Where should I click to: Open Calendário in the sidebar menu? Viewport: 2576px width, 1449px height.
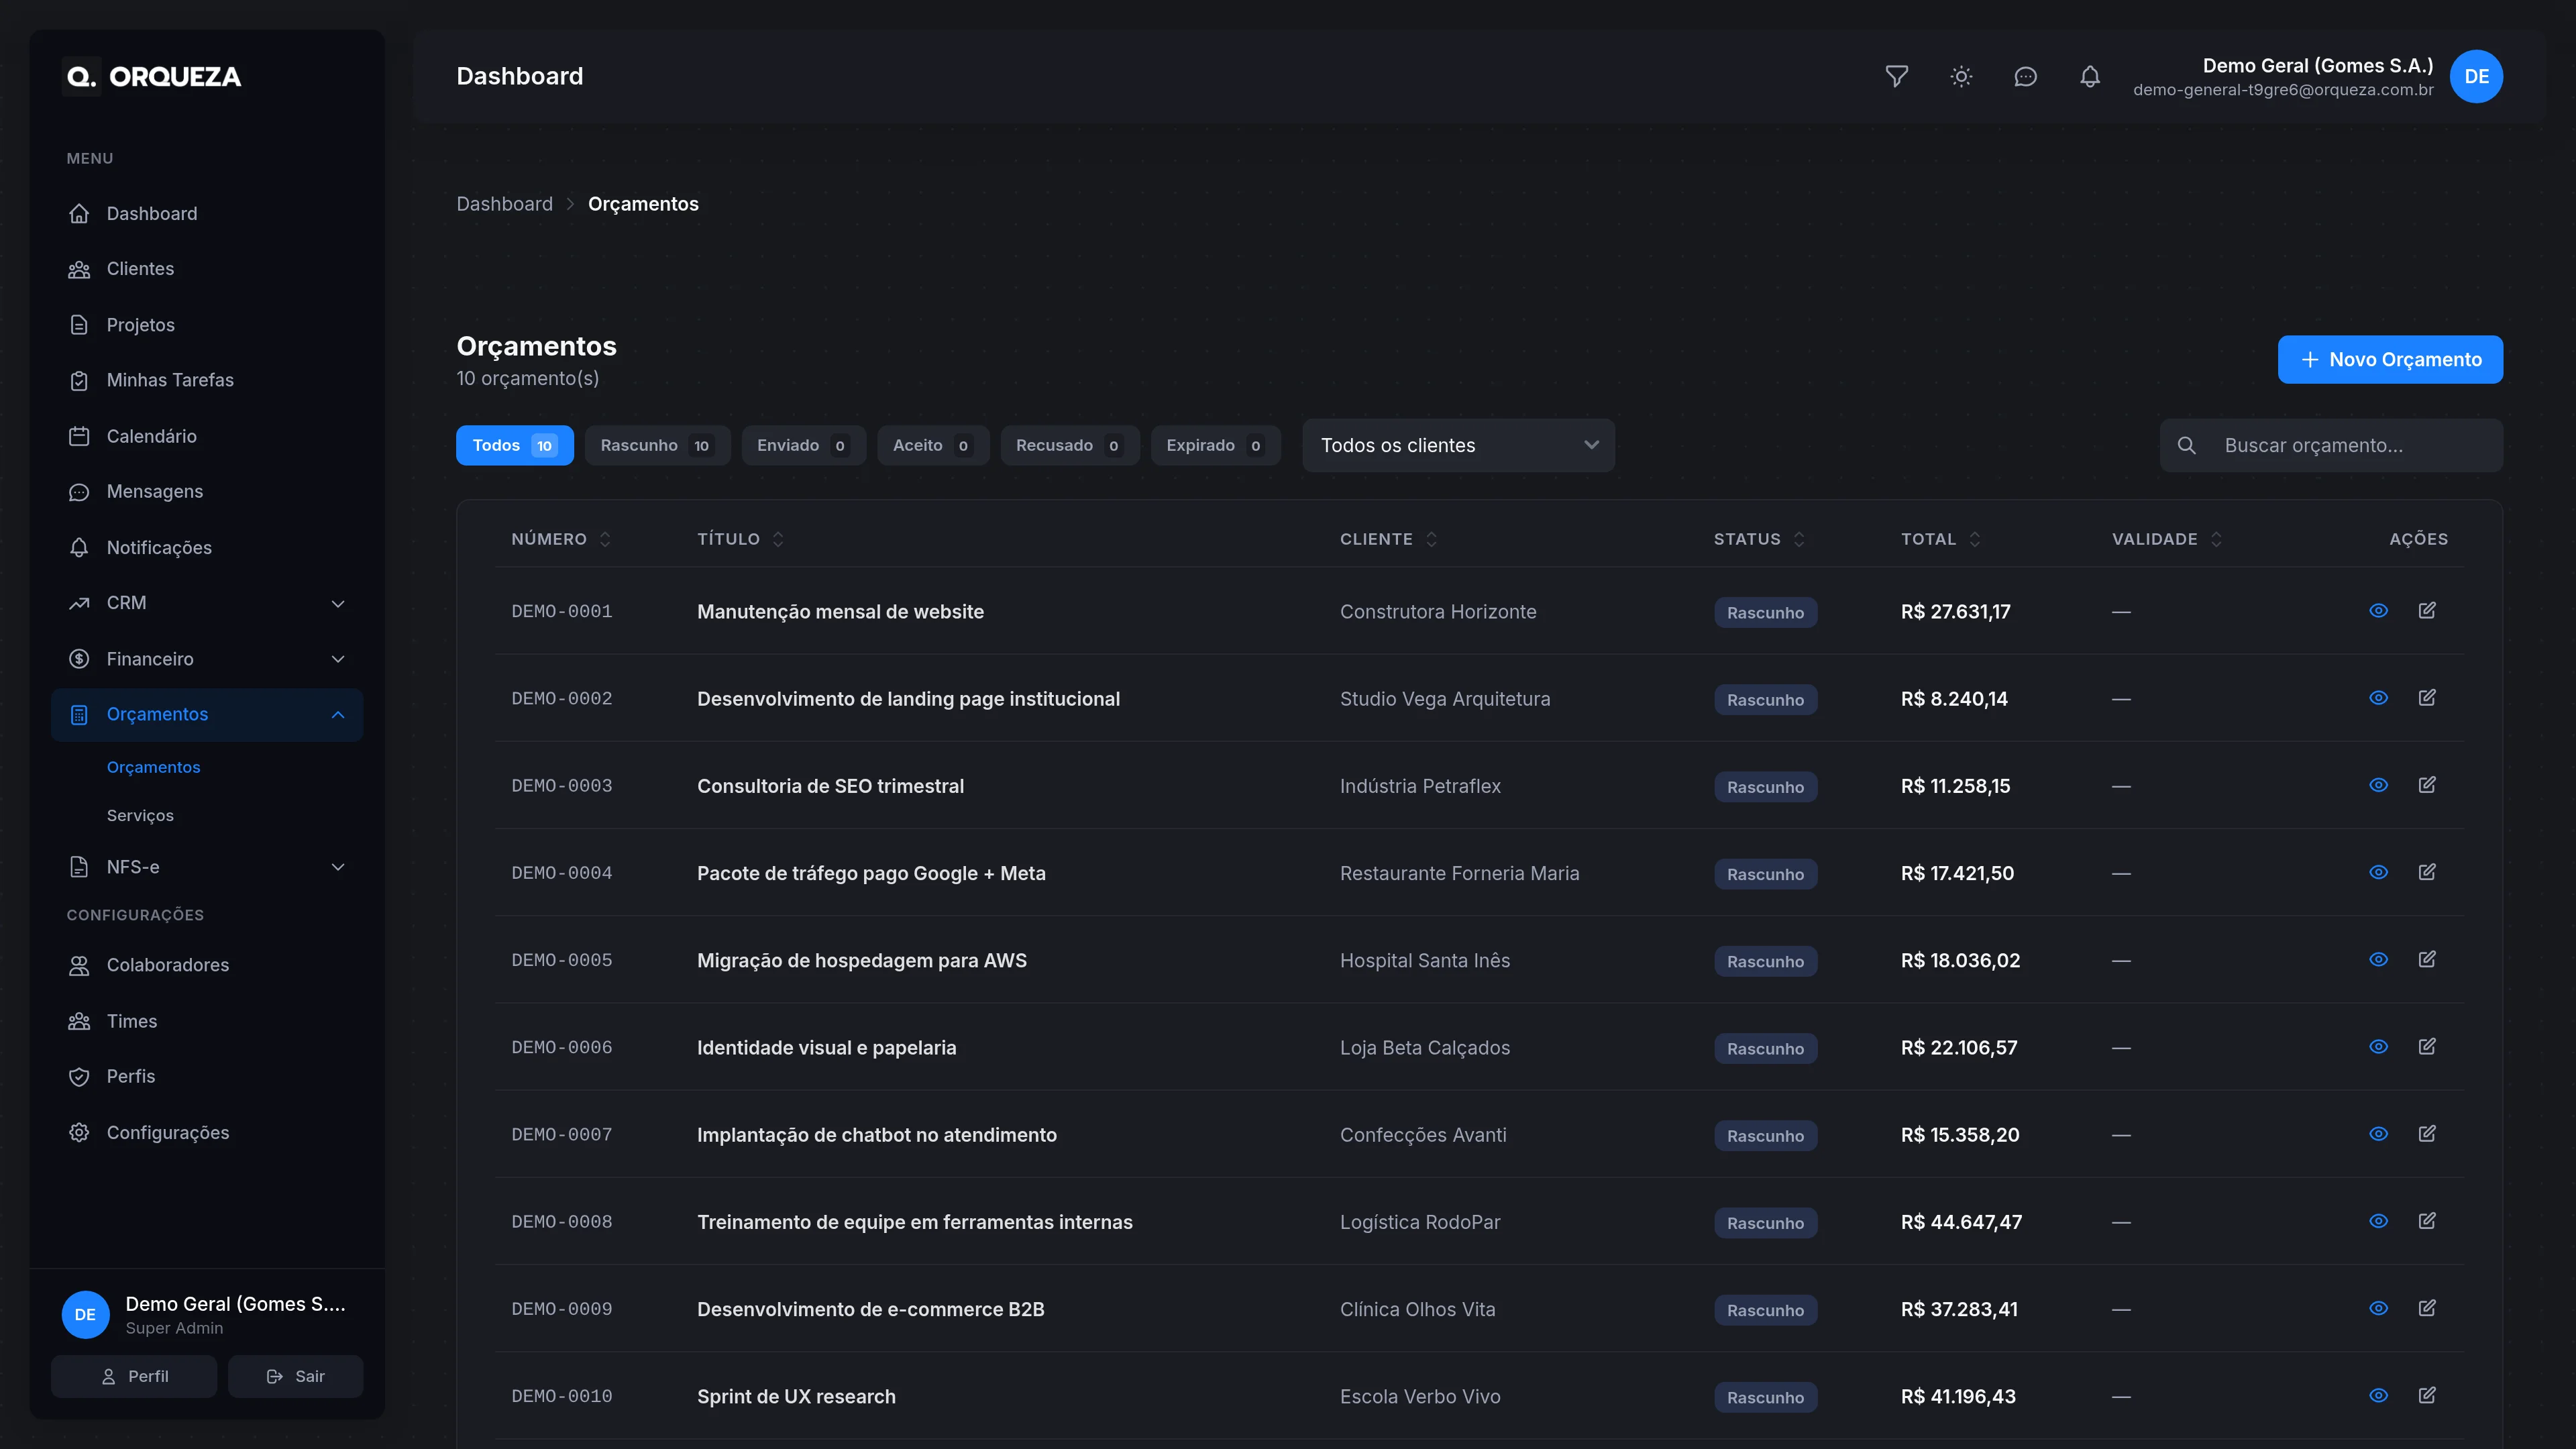coord(207,436)
